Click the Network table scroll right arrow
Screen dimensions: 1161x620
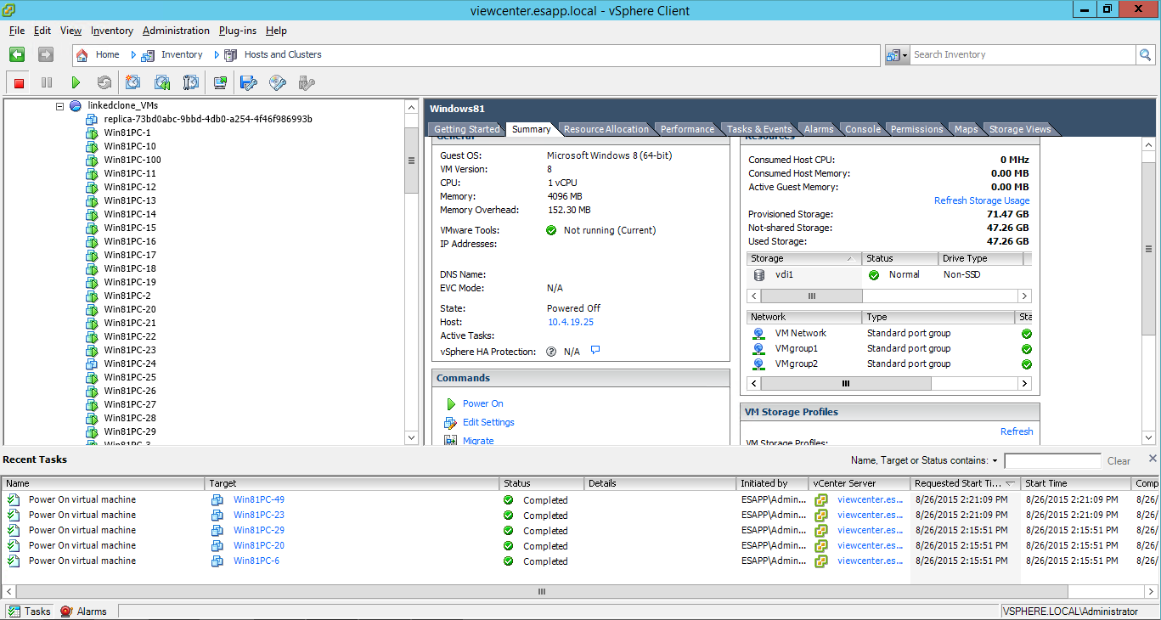click(x=1024, y=384)
